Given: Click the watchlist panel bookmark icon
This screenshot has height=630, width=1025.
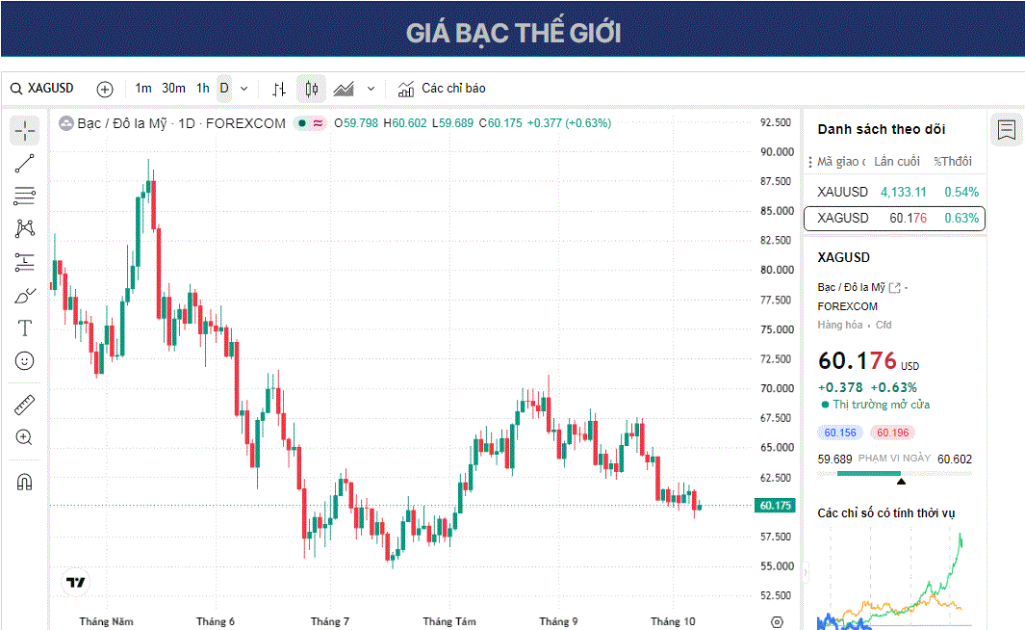Looking at the screenshot, I should click(x=1007, y=129).
